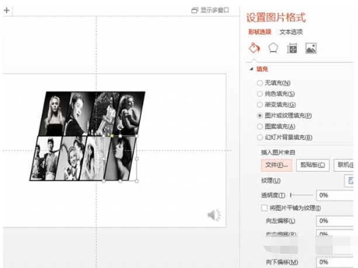Open the 纹理 texture picker button

349,181
